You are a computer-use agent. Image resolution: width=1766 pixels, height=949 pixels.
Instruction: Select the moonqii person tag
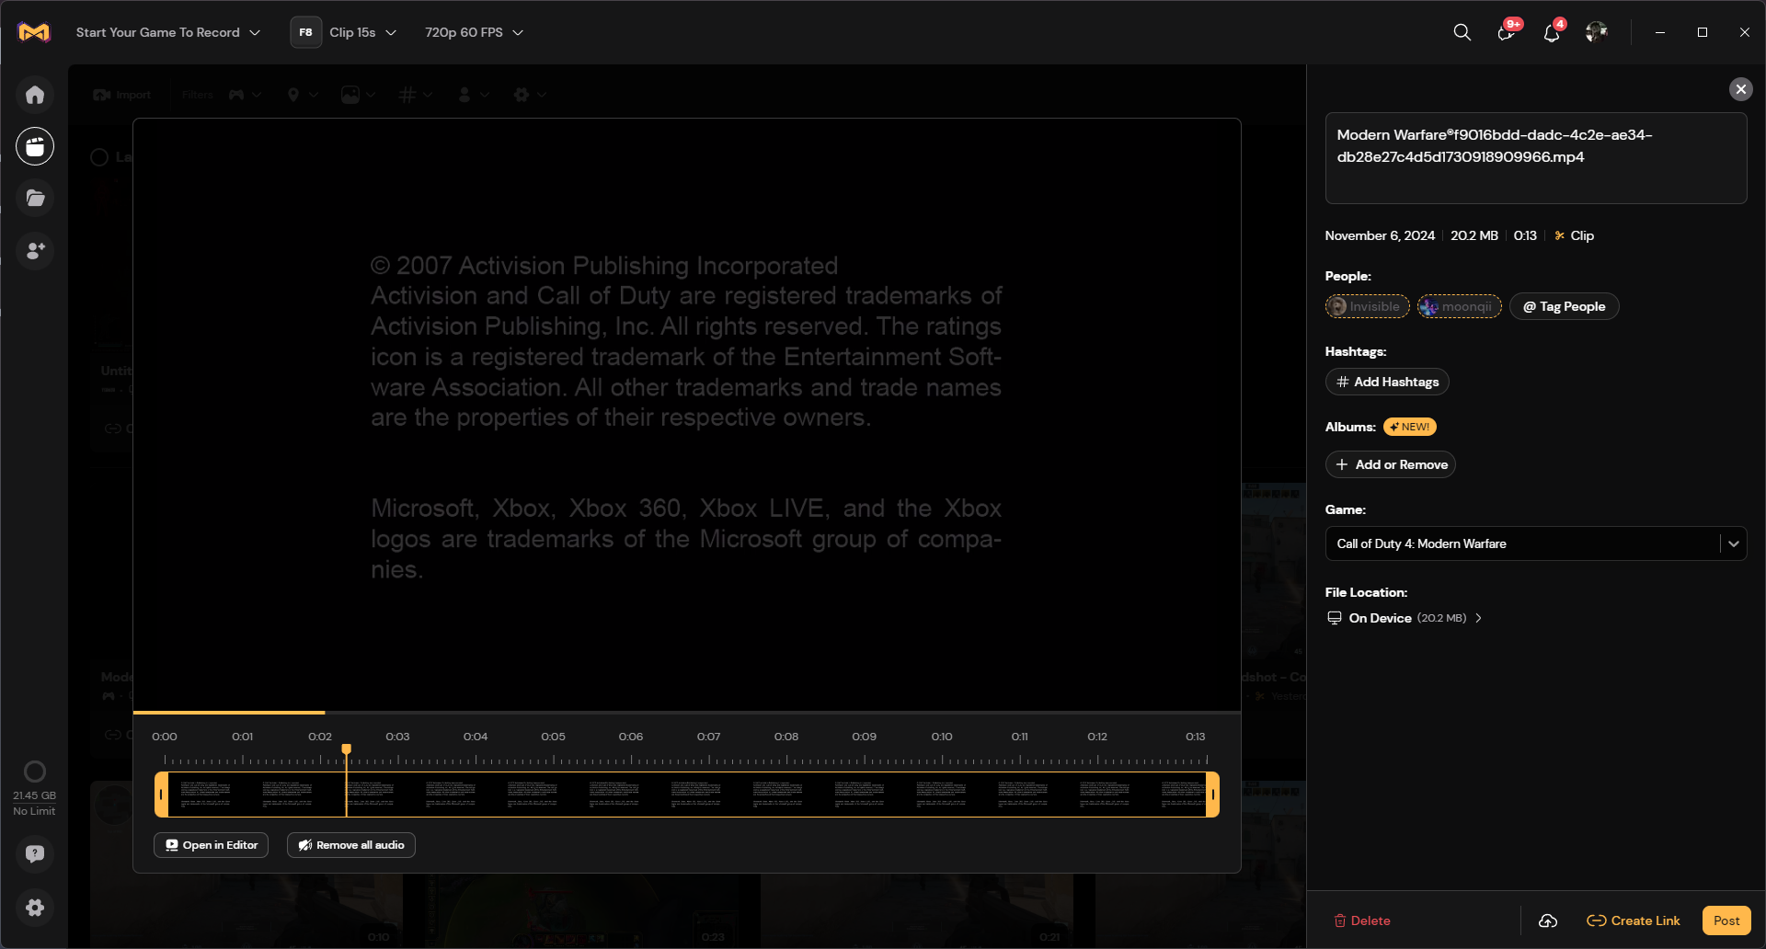tap(1459, 306)
